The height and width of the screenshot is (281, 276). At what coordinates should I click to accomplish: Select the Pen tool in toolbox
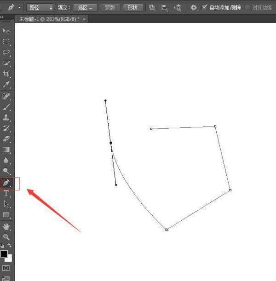[6, 183]
